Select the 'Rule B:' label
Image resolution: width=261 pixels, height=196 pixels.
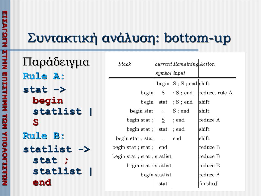[x=44, y=136]
